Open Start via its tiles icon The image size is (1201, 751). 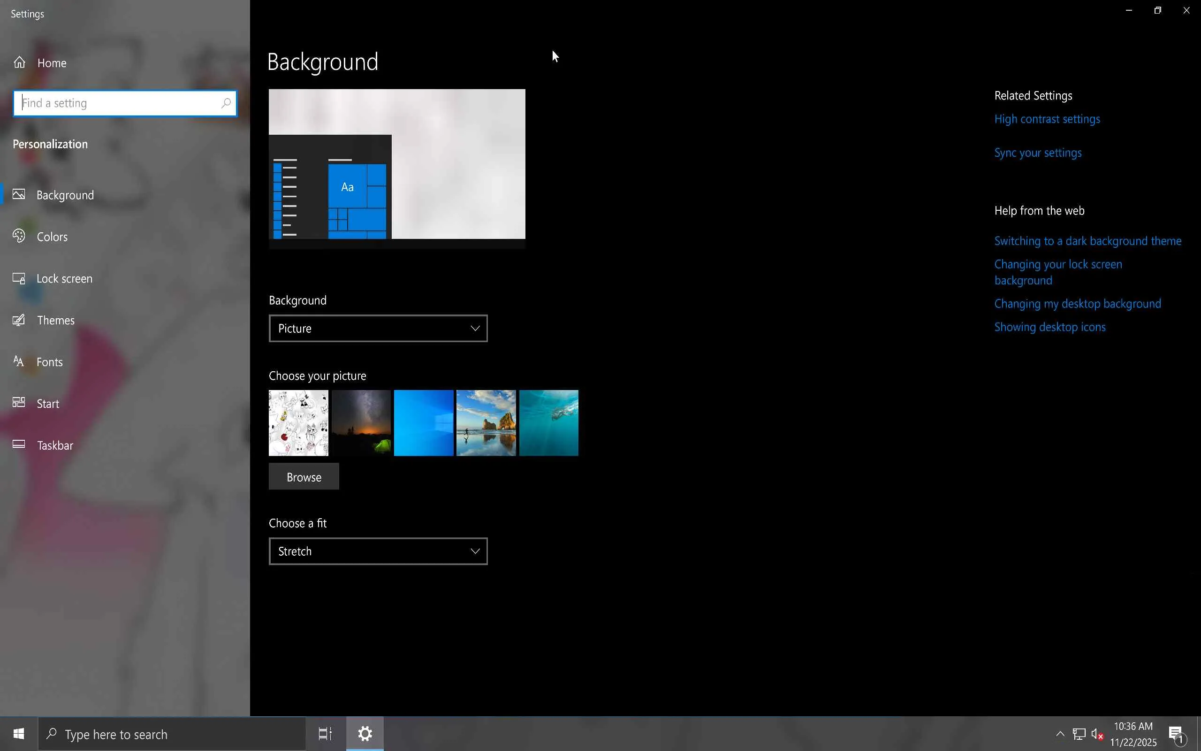[x=19, y=402]
